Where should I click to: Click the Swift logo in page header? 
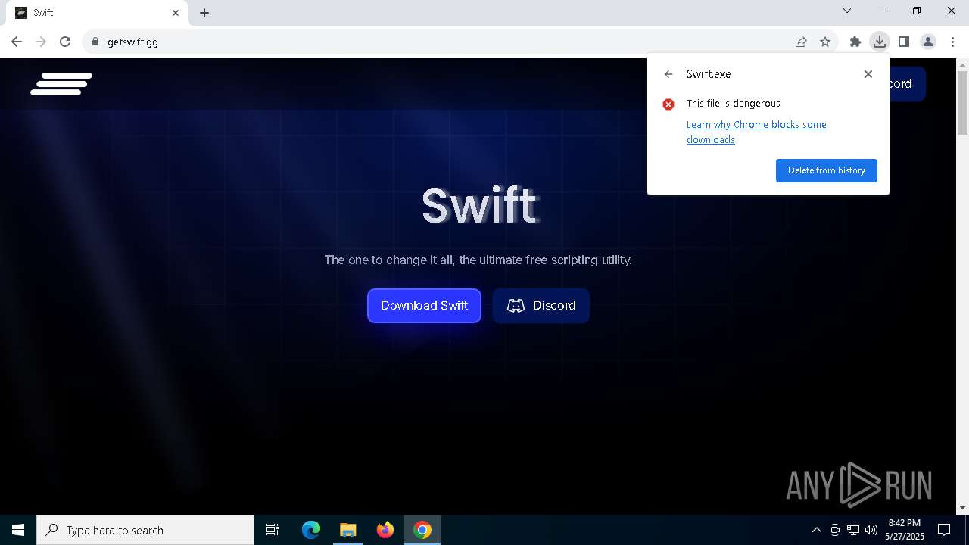click(61, 84)
